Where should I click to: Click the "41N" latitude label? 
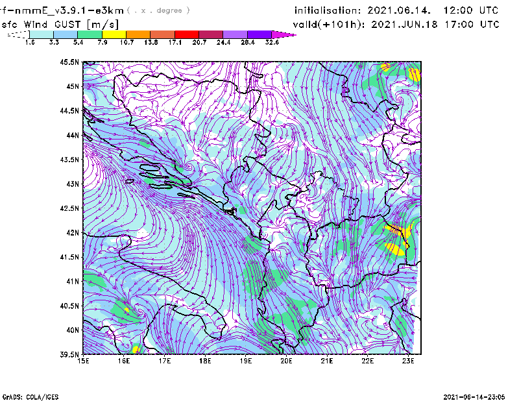(x=73, y=282)
